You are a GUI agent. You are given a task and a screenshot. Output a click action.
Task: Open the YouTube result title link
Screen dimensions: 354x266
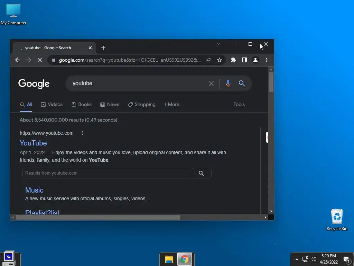33,143
